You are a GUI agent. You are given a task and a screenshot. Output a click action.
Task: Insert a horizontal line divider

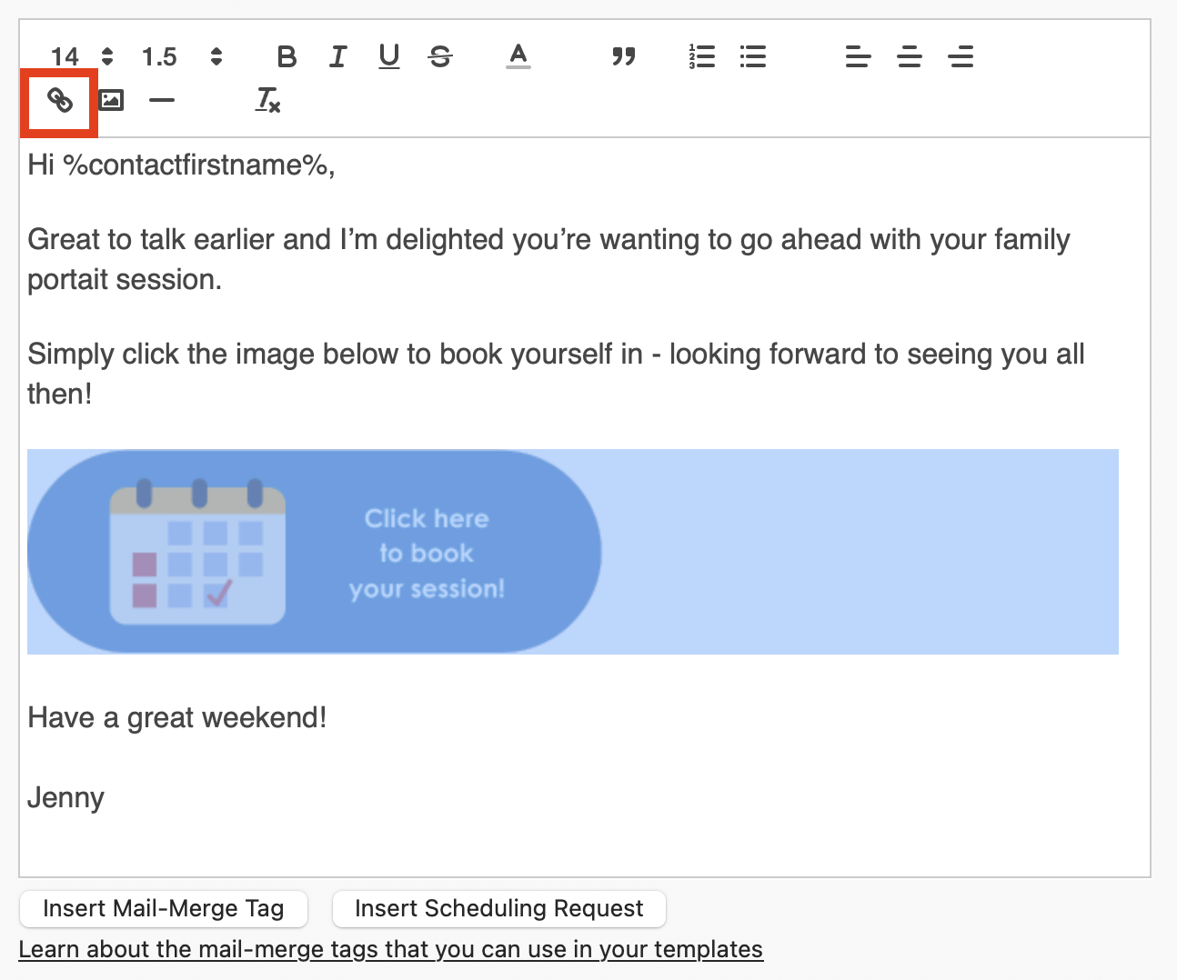pyautogui.click(x=162, y=102)
